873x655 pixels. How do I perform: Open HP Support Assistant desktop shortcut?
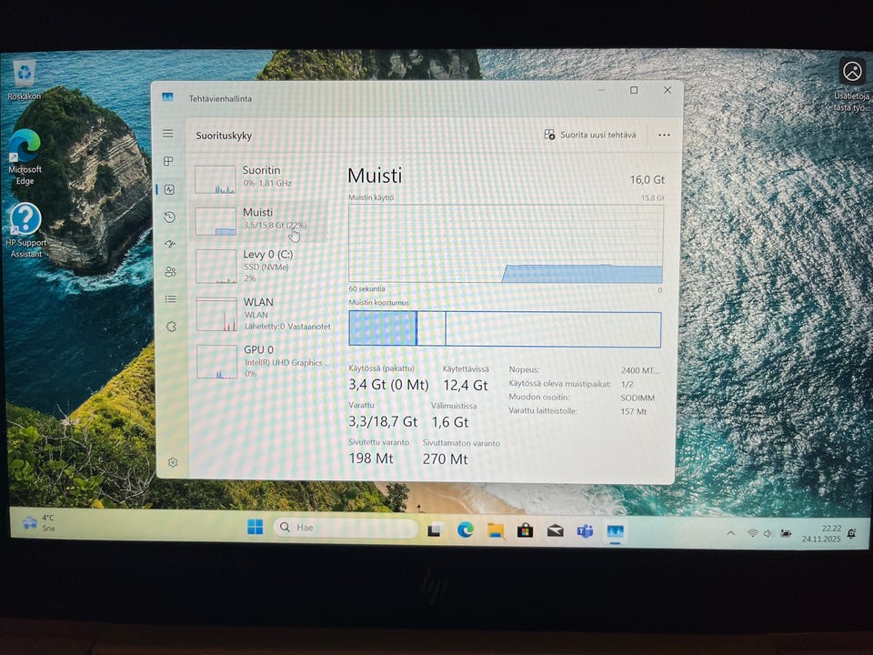tap(25, 230)
